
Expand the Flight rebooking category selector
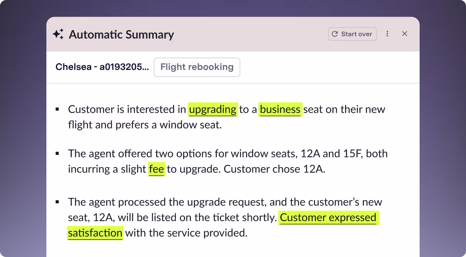coord(197,67)
